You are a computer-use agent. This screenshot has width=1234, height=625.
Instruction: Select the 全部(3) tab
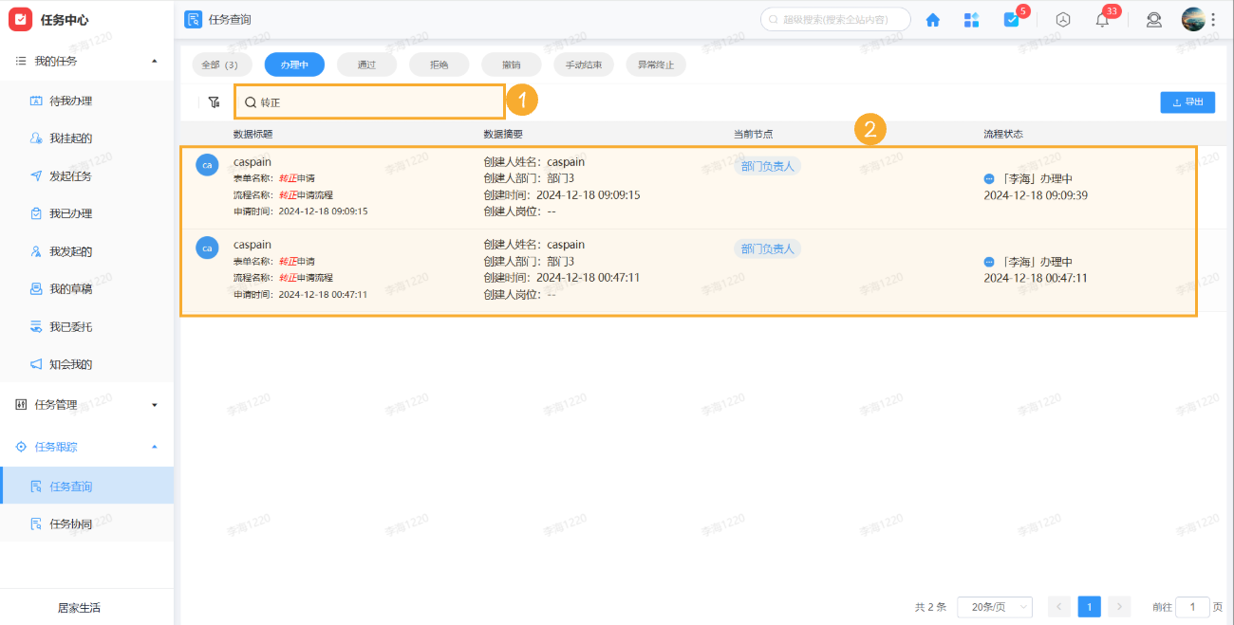[221, 64]
